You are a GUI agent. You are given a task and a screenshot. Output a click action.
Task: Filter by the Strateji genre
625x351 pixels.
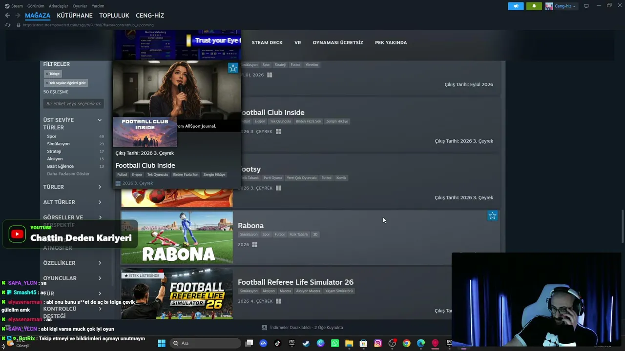coord(54,151)
